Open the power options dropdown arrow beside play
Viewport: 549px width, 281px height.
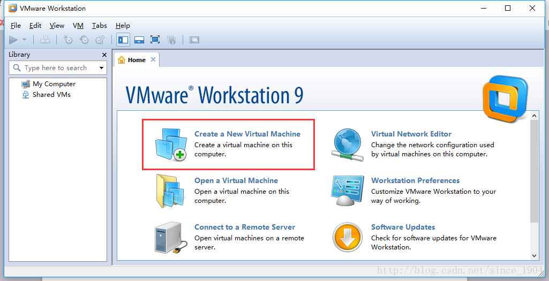click(25, 40)
